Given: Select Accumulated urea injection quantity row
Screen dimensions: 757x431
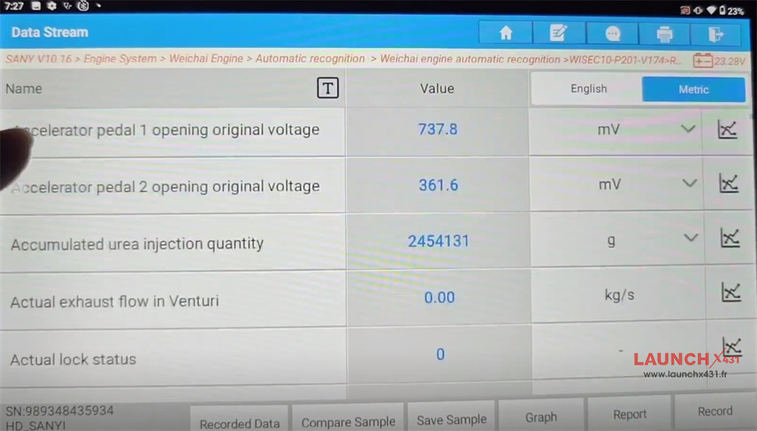Looking at the screenshot, I should click(173, 243).
